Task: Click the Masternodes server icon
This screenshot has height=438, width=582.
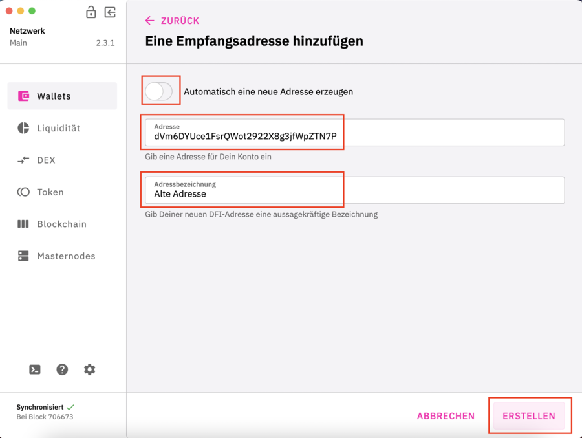Action: coord(24,256)
